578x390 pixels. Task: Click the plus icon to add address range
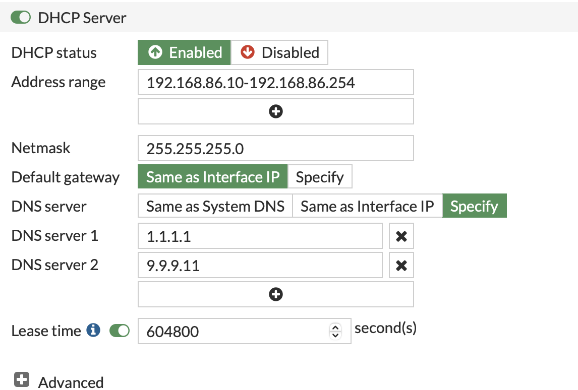[275, 111]
